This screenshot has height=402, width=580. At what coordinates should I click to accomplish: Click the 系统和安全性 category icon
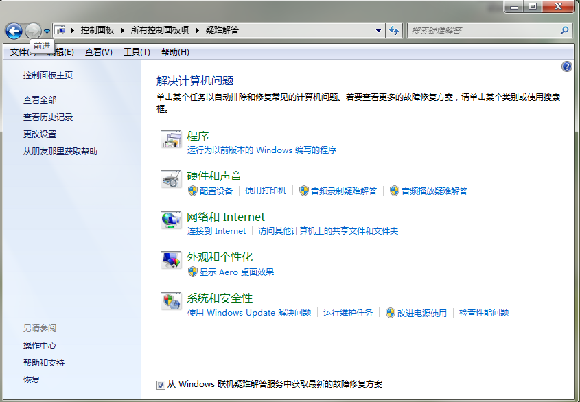171,300
